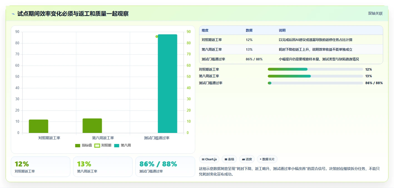Click the table icon in 表格 chip
This screenshot has height=188, width=394.
pos(226,159)
